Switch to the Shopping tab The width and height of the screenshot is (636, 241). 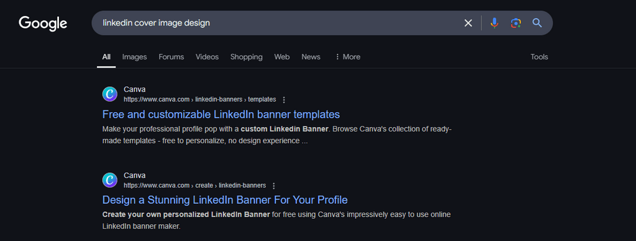pyautogui.click(x=247, y=57)
